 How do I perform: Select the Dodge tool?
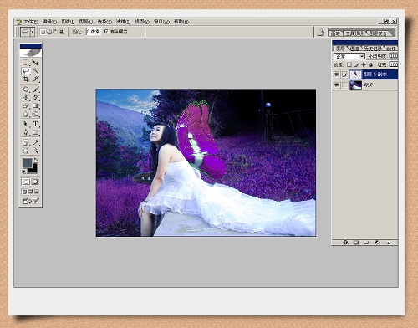pos(35,114)
